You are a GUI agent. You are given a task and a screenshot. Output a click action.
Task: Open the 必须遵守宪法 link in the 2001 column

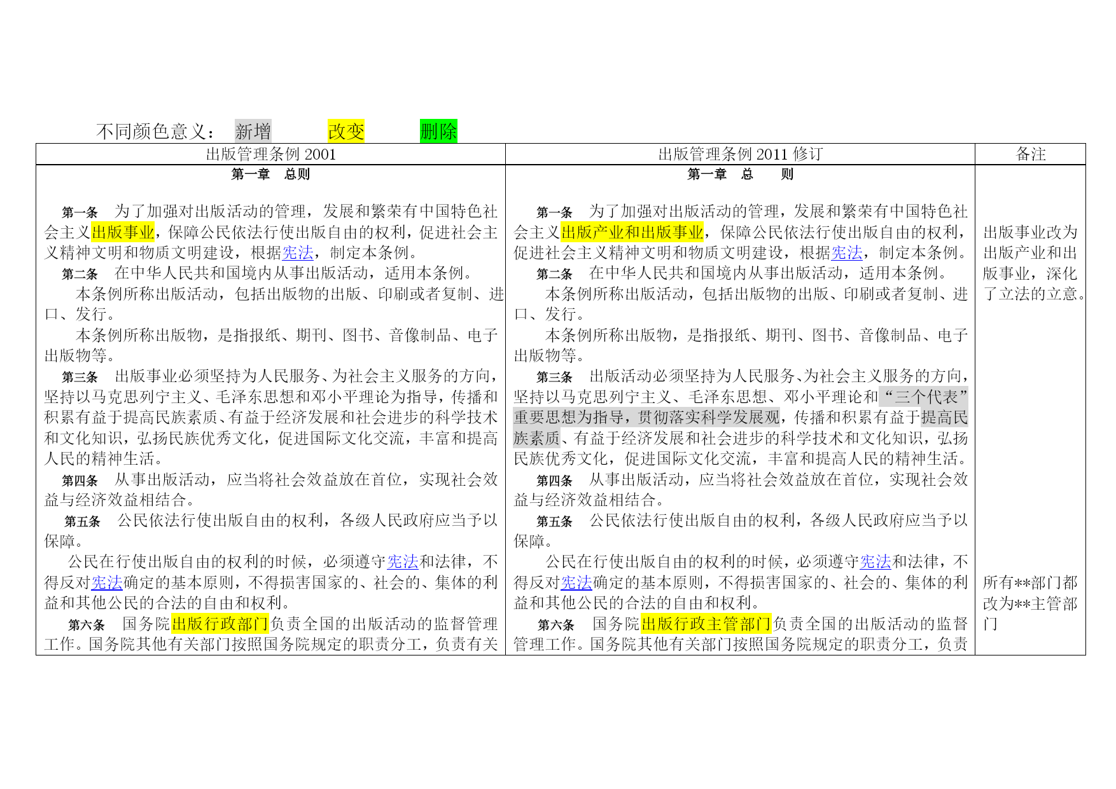[x=403, y=562]
